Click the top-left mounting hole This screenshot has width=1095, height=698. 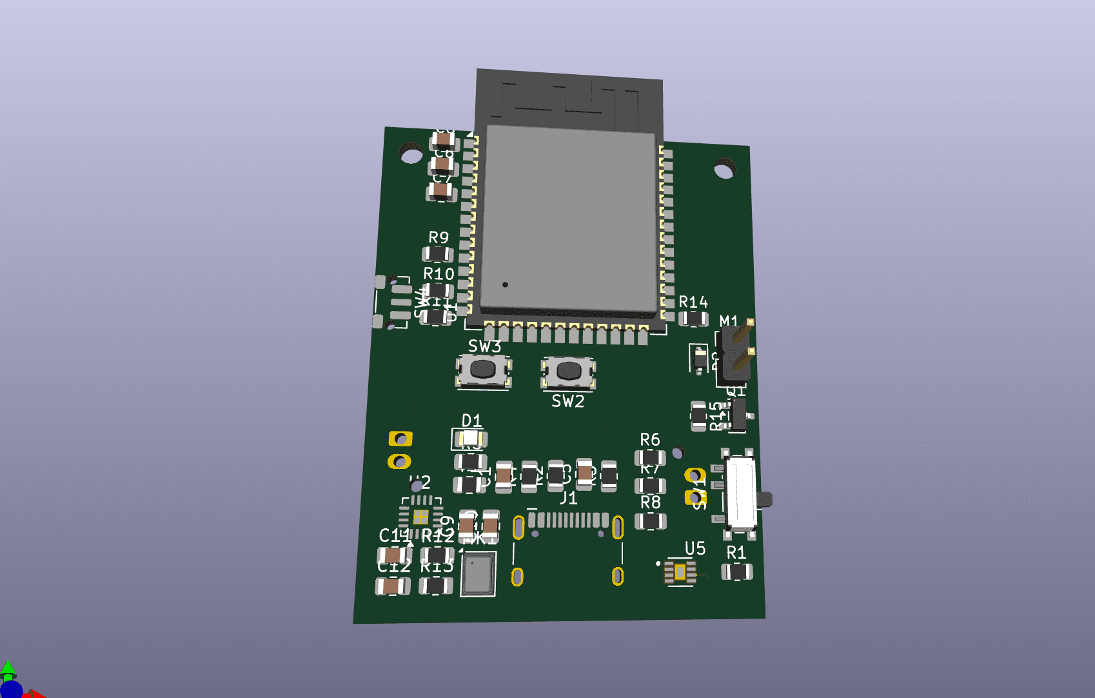(x=411, y=154)
